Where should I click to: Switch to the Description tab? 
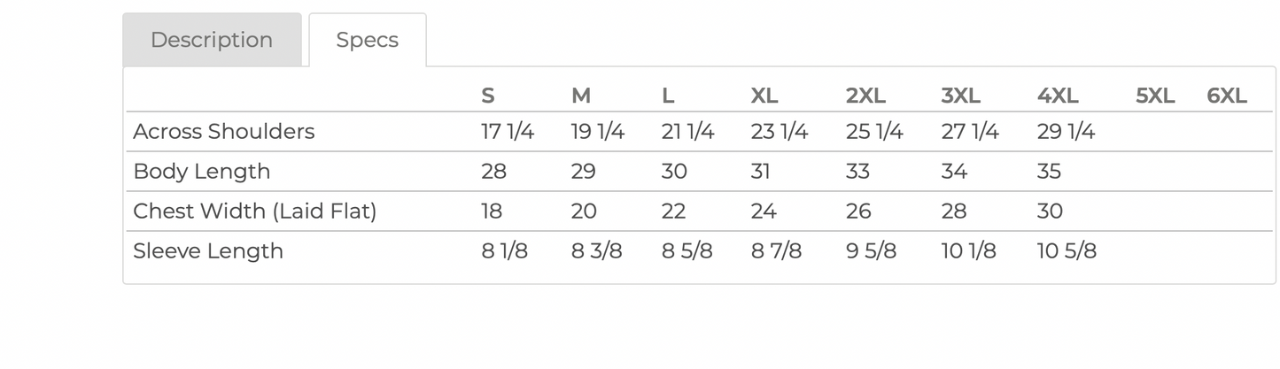click(212, 40)
